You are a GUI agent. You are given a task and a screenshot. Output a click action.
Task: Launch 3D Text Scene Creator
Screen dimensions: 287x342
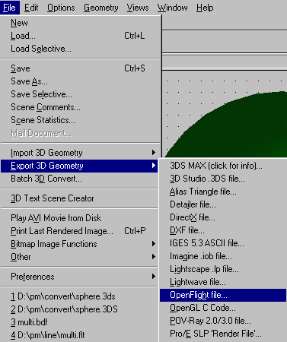(x=80, y=198)
